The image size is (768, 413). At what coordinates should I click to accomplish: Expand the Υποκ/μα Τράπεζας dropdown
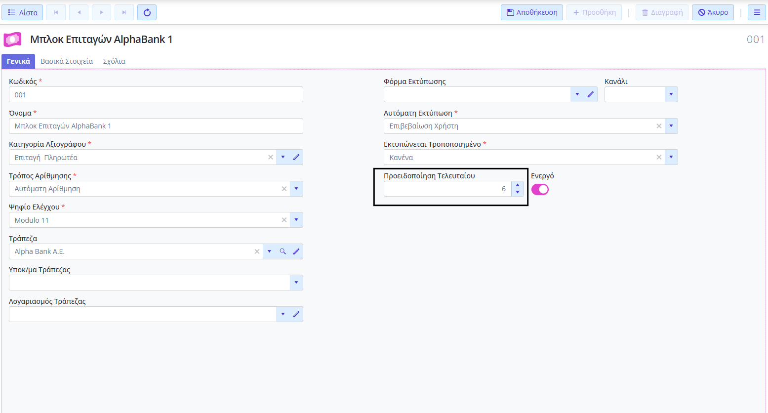pos(296,283)
